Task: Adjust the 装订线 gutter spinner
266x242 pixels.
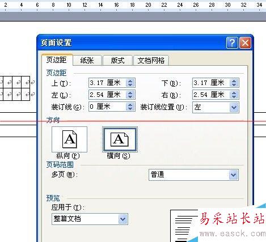Action: 130,107
